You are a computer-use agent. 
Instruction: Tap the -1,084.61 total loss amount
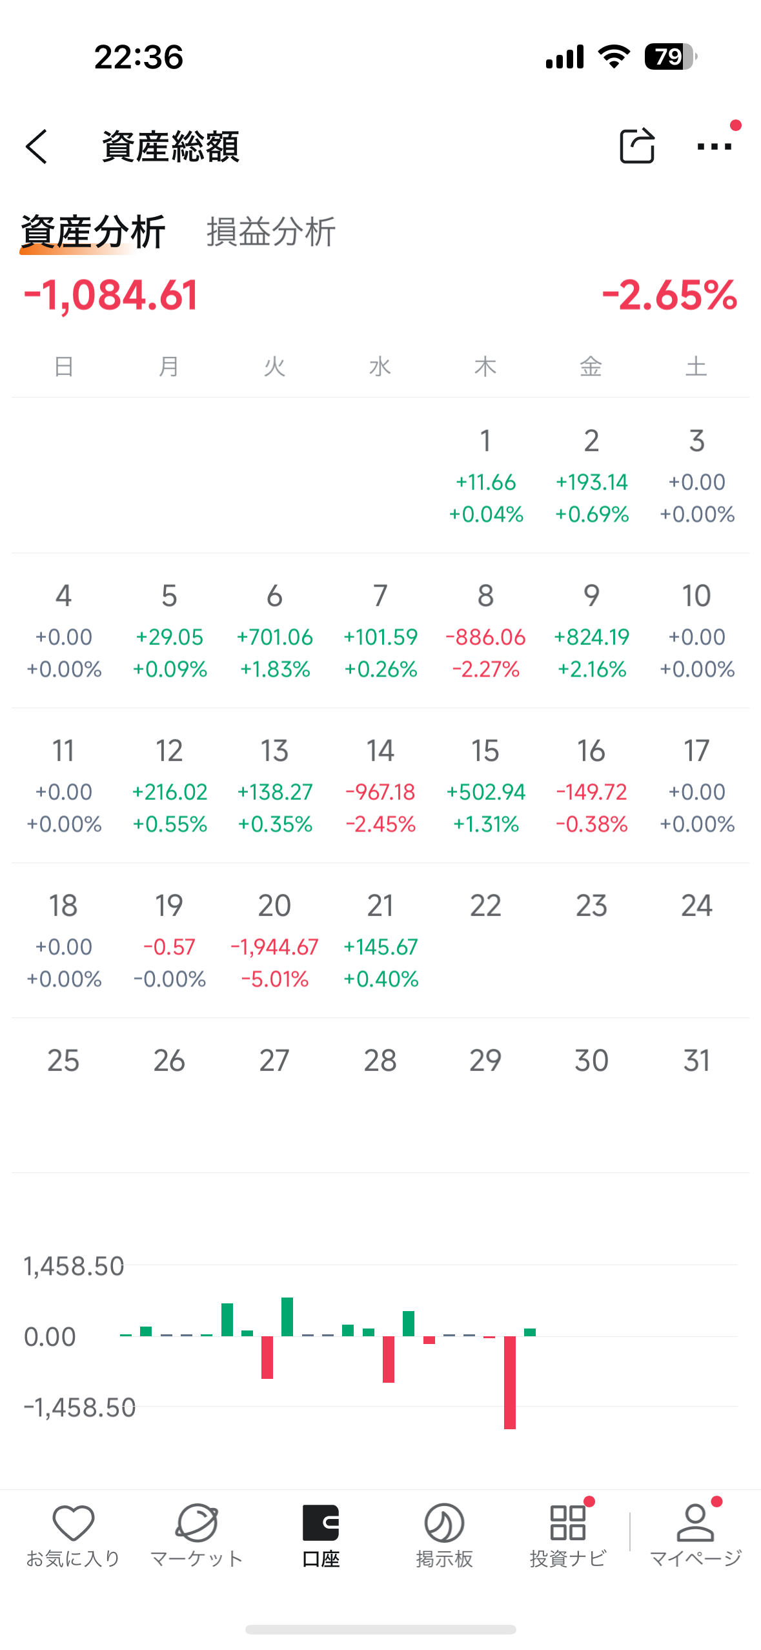[111, 295]
